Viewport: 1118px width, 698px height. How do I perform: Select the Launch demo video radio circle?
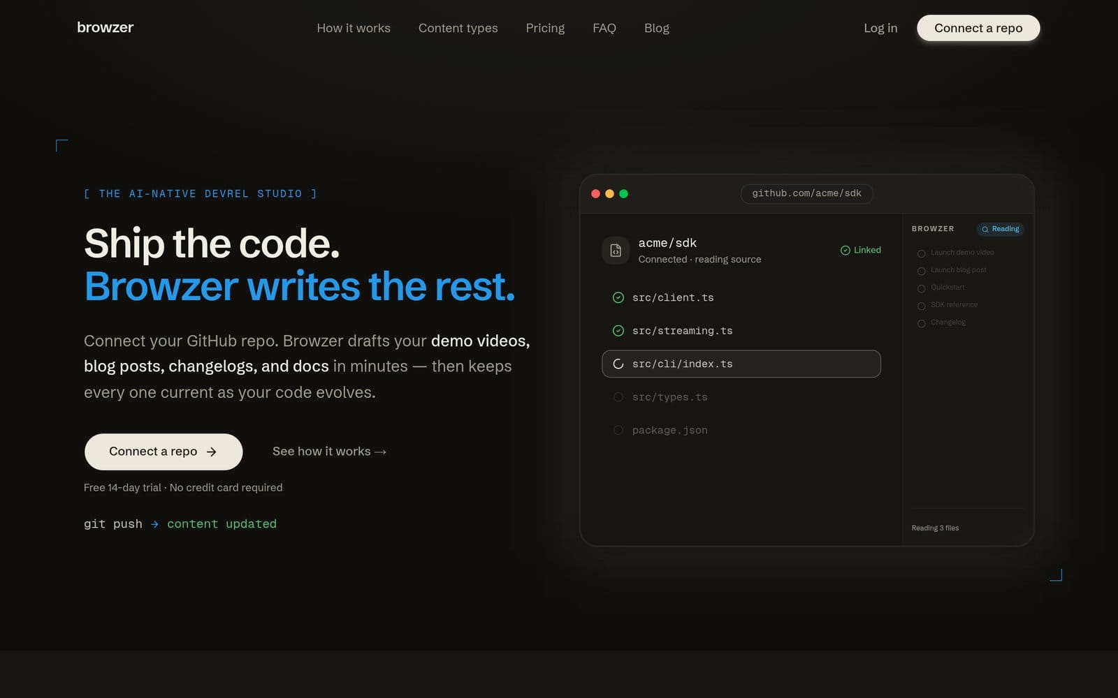click(921, 253)
